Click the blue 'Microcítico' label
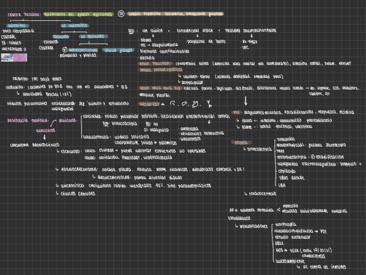366x275 pixels. pos(19,26)
